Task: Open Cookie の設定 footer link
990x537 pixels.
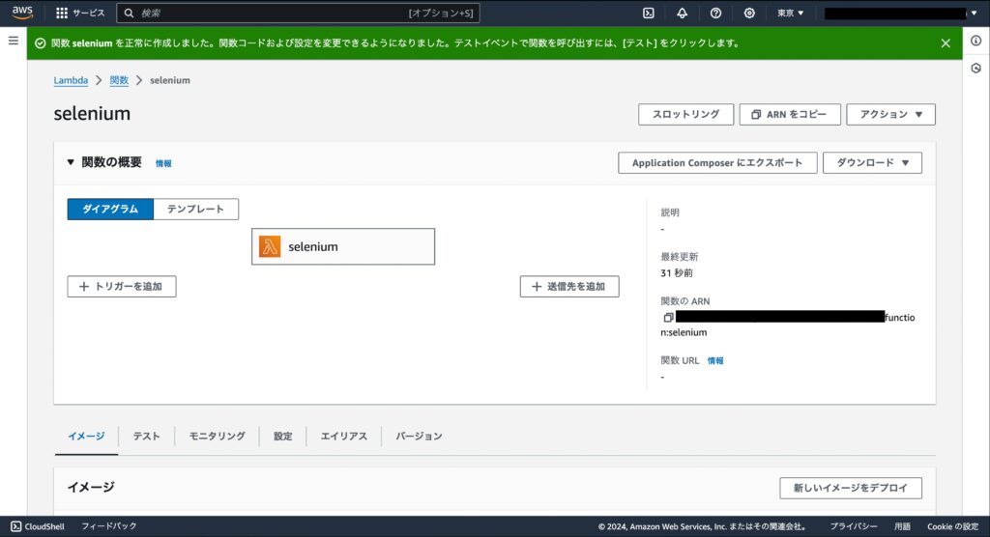Action: [952, 526]
